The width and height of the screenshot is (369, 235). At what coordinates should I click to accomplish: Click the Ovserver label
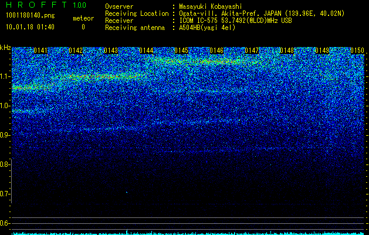[x=119, y=6]
